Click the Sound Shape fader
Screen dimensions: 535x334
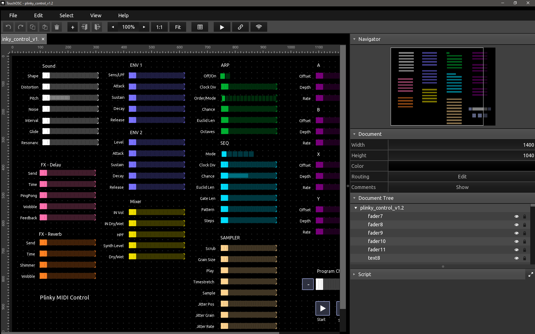click(70, 75)
